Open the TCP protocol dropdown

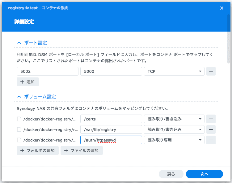174,71
